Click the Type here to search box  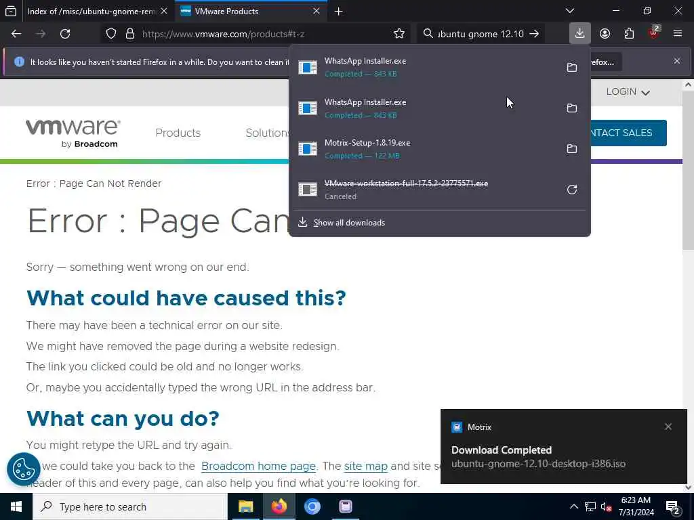129,506
